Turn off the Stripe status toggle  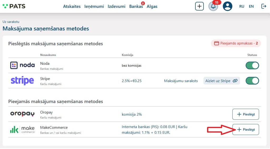point(252,81)
